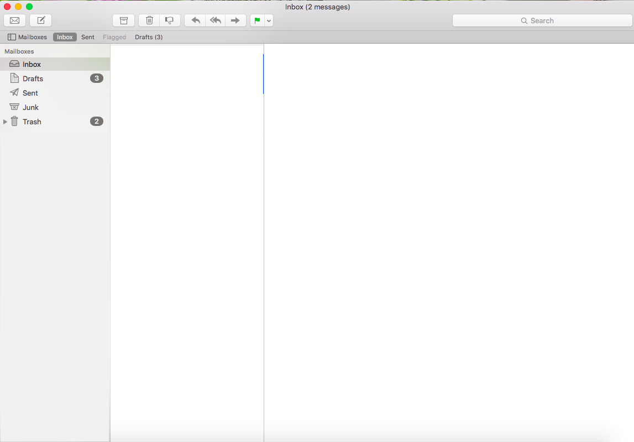Open the flag color dropdown arrow
The height and width of the screenshot is (442, 634).
[269, 21]
